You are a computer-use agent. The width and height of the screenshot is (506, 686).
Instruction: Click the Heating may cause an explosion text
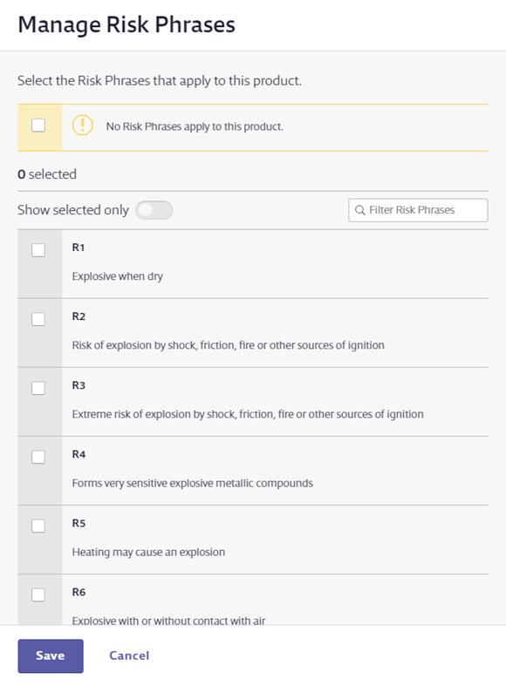coord(148,552)
